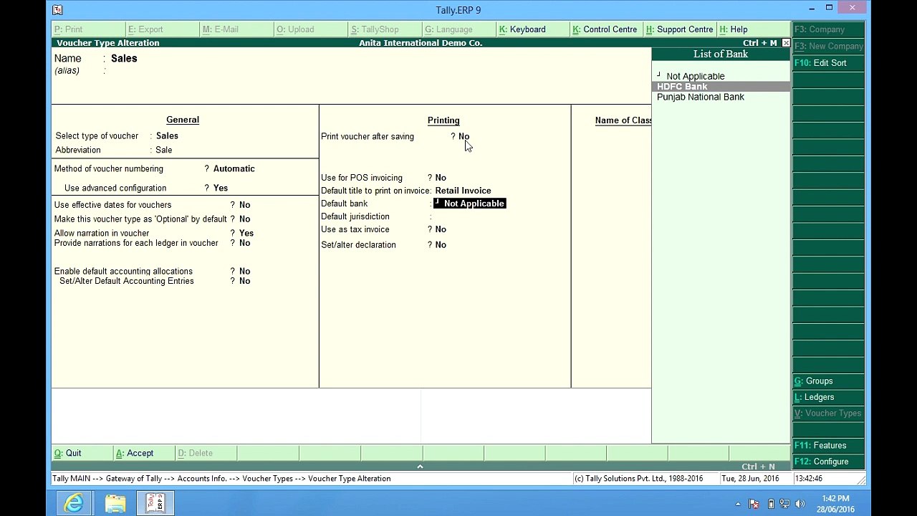Screen dimensions: 917x516
Task: Open the network icon in the tray
Action: (784, 504)
